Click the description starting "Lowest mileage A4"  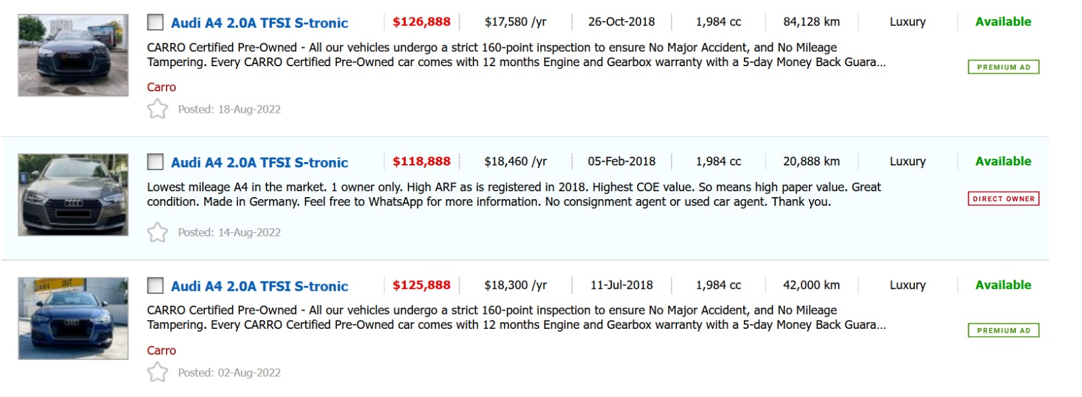(514, 194)
